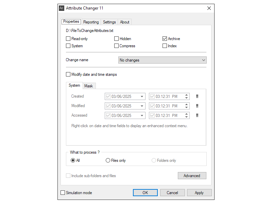
Task: Close the Attribute Changer window
Action: (x=208, y=8)
